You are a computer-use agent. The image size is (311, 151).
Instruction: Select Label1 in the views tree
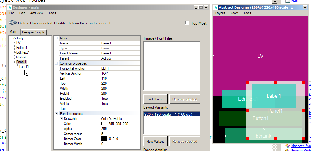24,67
